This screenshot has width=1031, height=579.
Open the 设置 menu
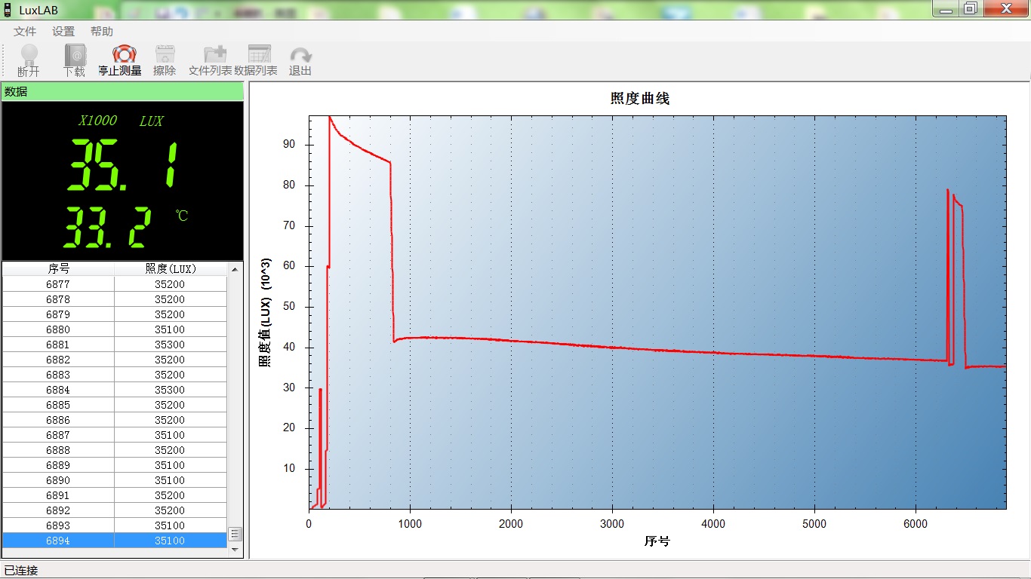(63, 32)
